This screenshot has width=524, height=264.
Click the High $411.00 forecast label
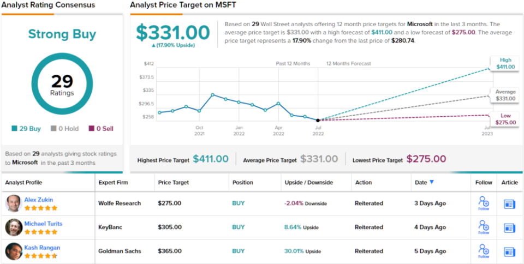tap(505, 63)
